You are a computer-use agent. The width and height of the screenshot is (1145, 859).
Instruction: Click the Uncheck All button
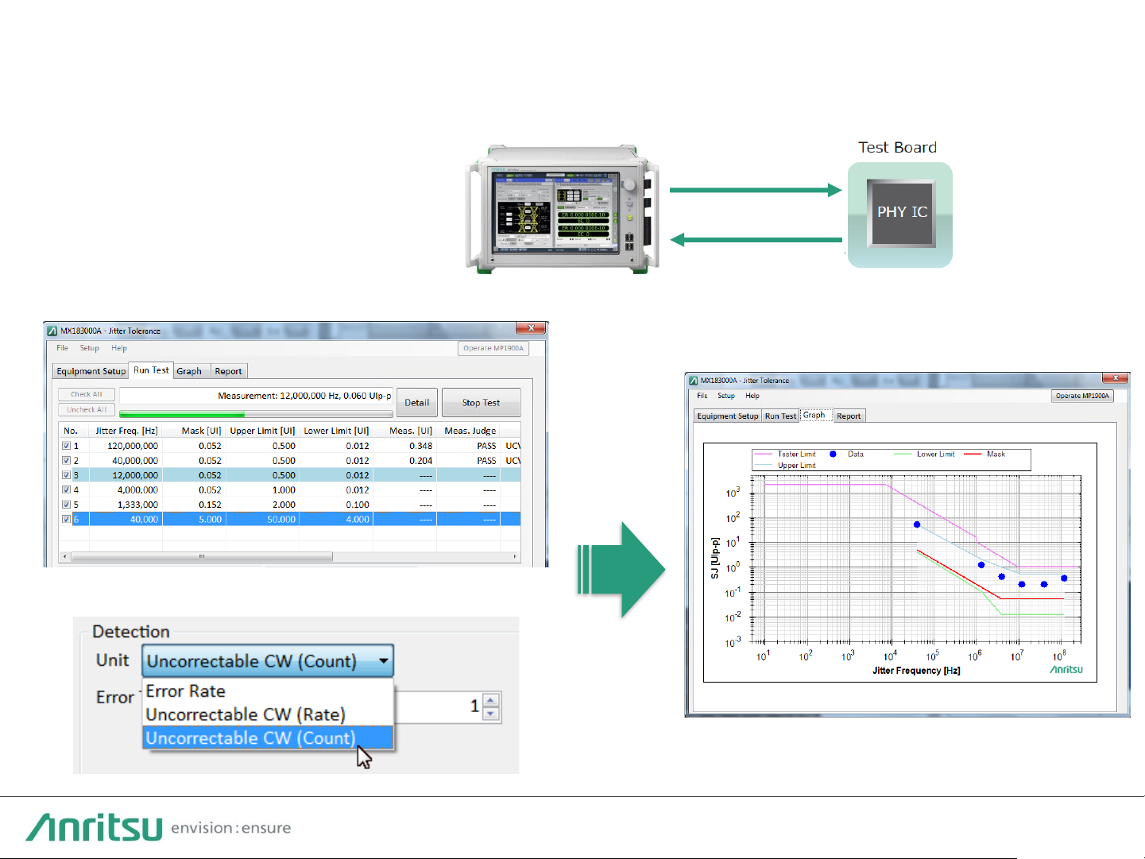click(x=87, y=410)
